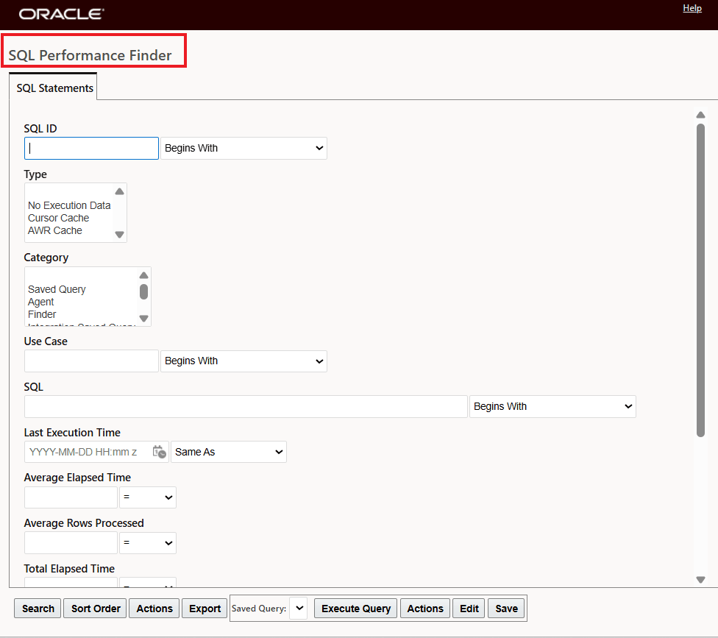Click the down arrow on the page scrollbar
The width and height of the screenshot is (718, 638).
click(x=700, y=578)
